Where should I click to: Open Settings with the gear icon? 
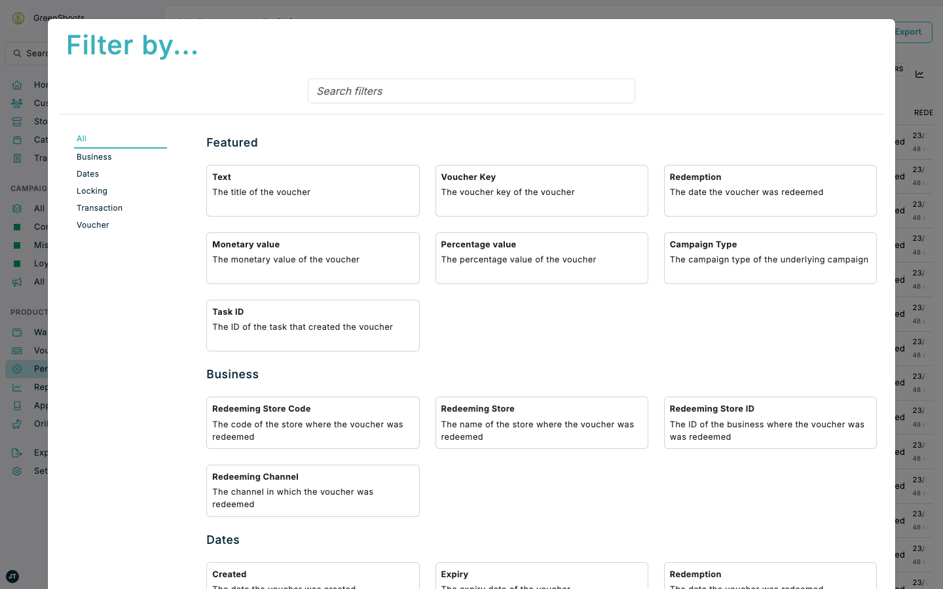pyautogui.click(x=16, y=471)
